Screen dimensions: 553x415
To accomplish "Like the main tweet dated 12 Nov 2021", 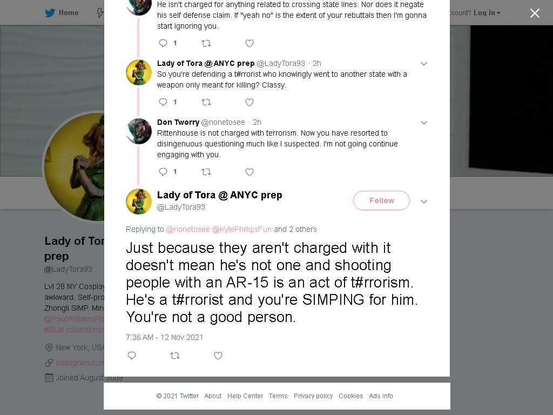I will tap(218, 356).
